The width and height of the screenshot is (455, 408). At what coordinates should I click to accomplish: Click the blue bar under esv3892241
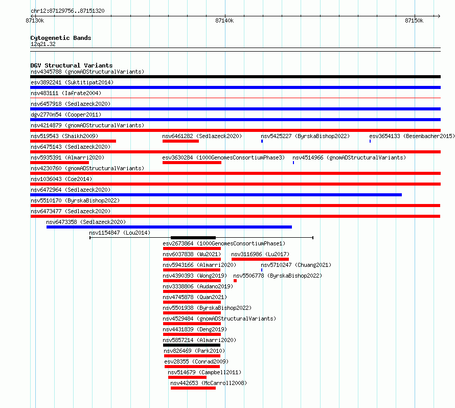(235, 87)
